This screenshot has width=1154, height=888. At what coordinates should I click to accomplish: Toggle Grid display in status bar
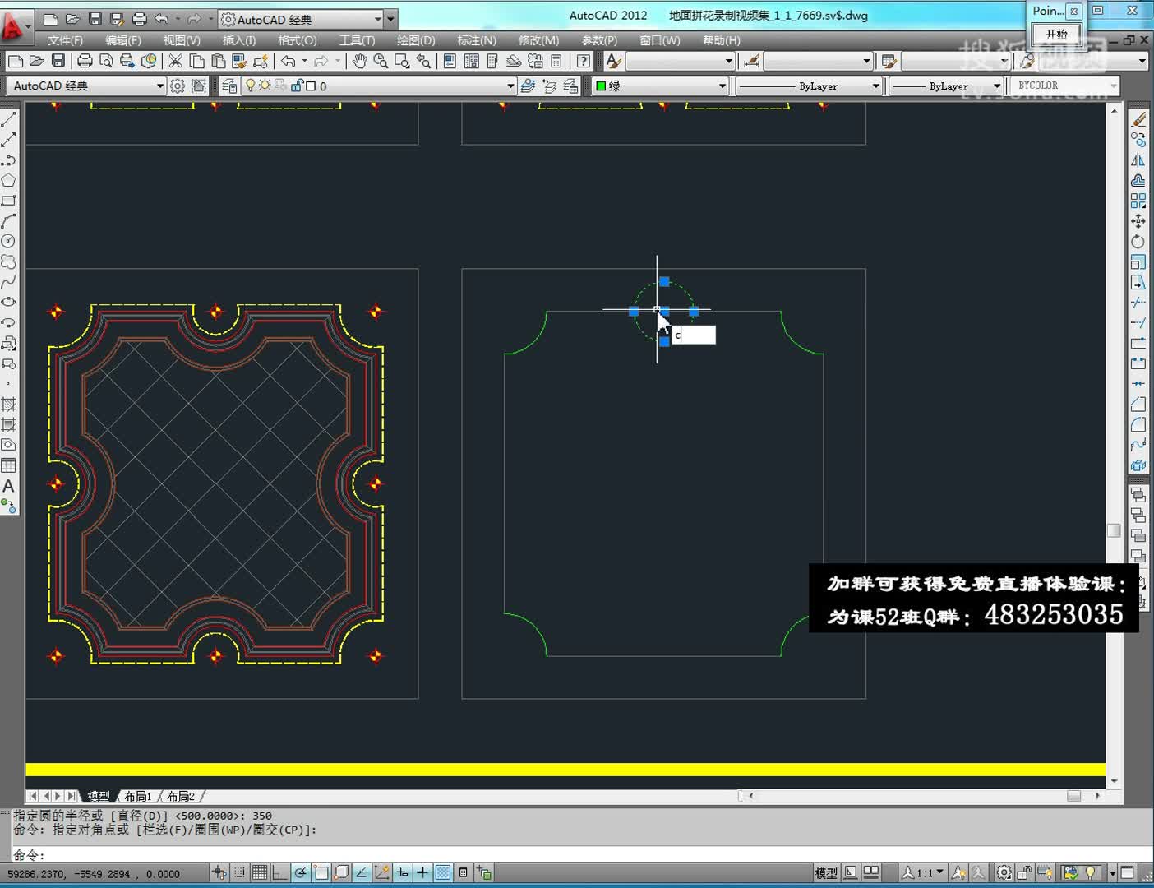(x=260, y=873)
